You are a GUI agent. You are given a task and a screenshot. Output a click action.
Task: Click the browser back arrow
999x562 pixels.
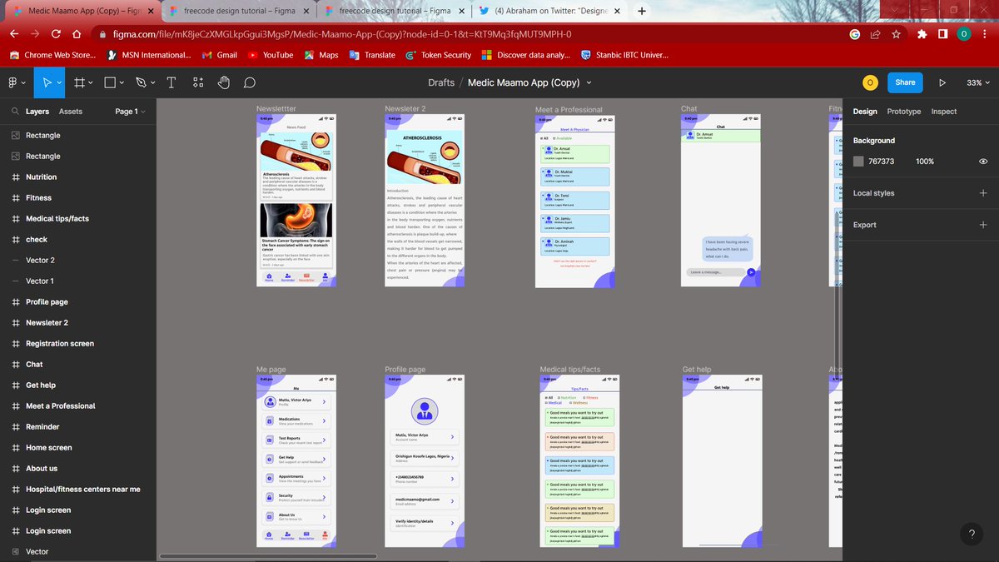(x=15, y=34)
